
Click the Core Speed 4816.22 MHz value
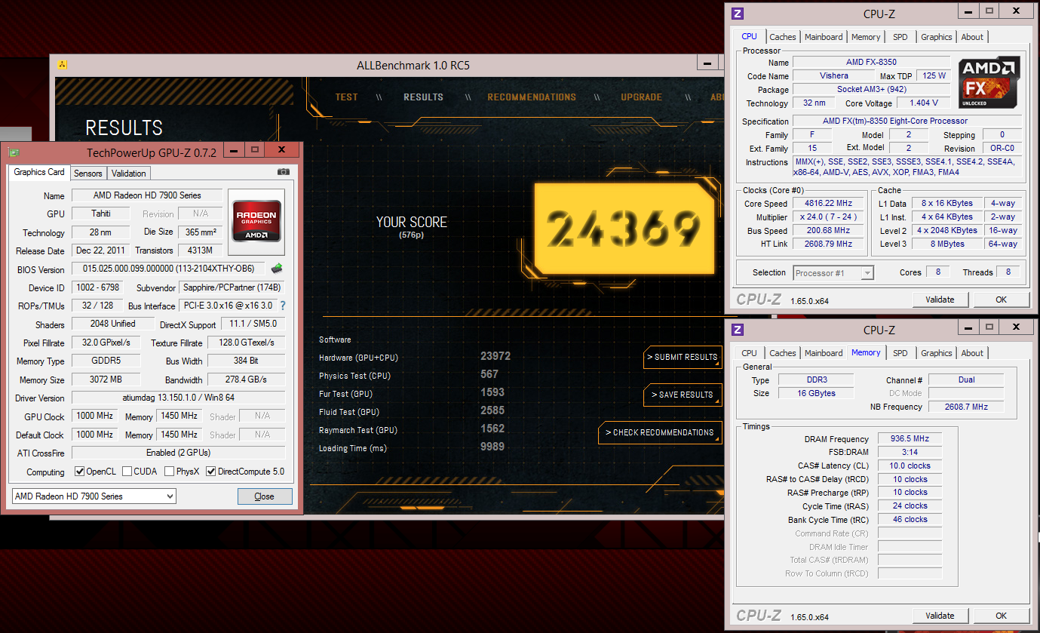pyautogui.click(x=828, y=204)
